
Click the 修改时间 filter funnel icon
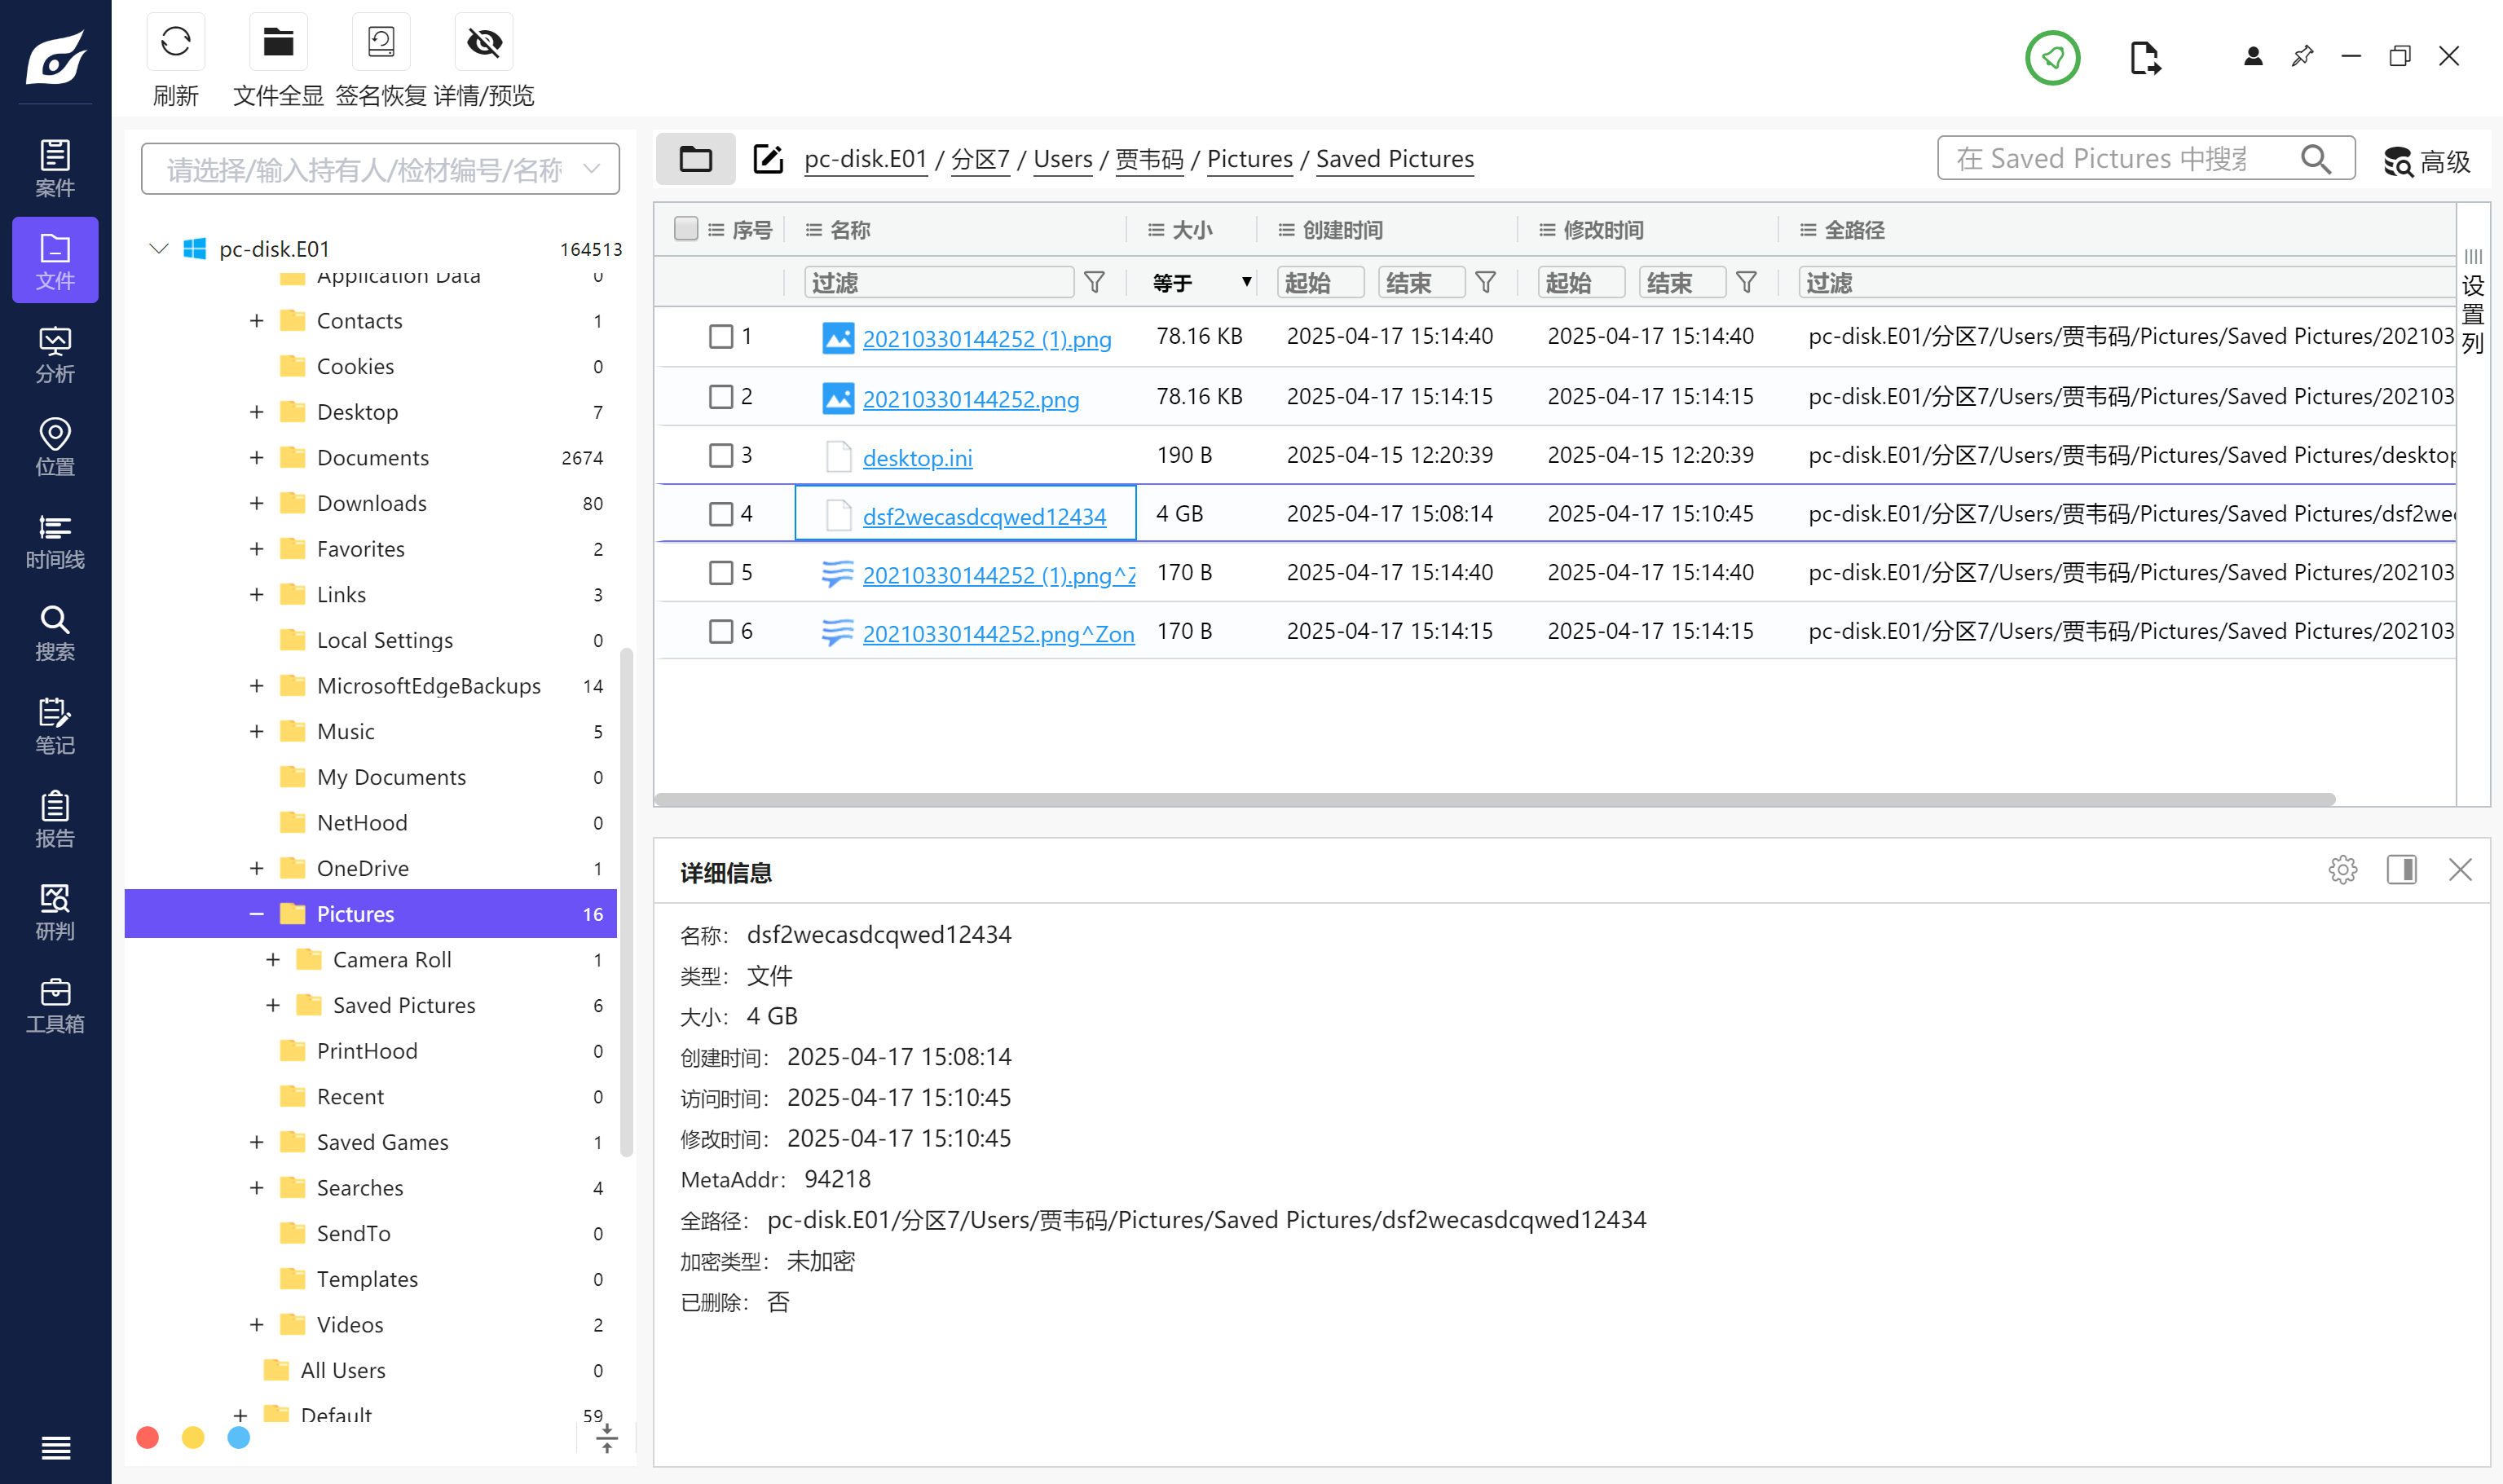point(1746,282)
